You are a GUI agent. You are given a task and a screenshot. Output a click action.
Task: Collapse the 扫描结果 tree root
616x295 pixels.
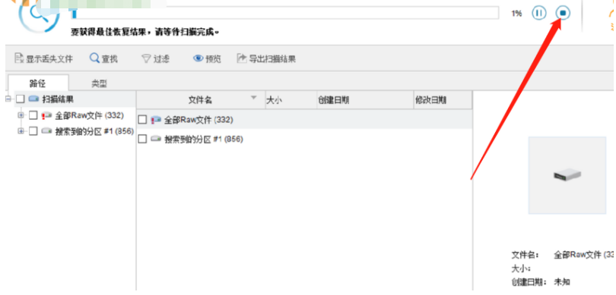8,99
